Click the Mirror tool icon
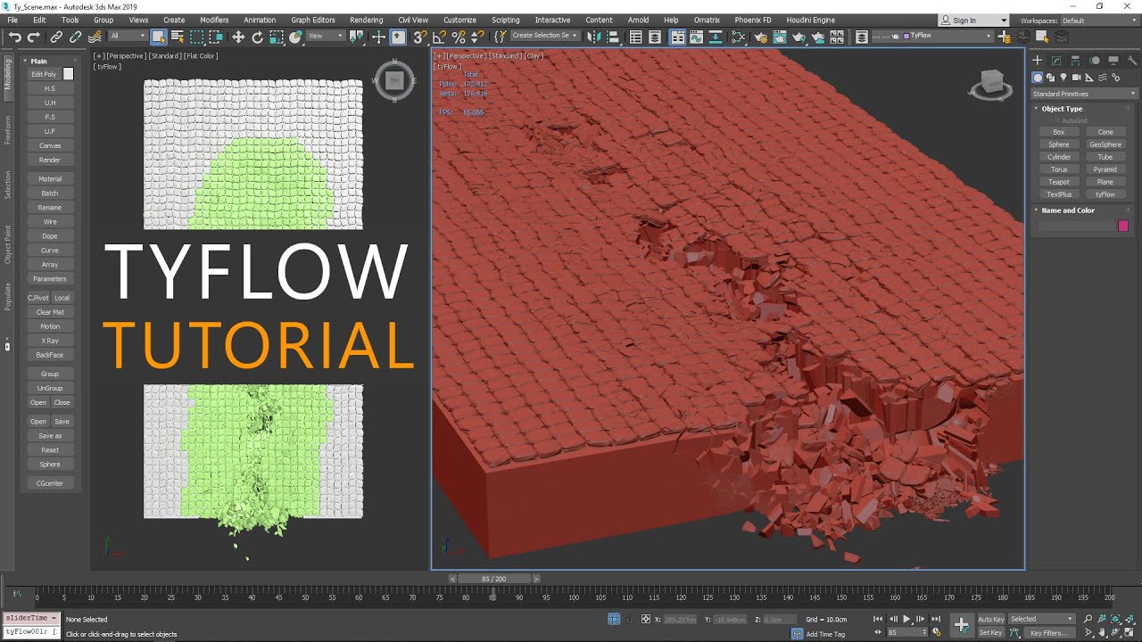The height and width of the screenshot is (642, 1142). coord(592,37)
